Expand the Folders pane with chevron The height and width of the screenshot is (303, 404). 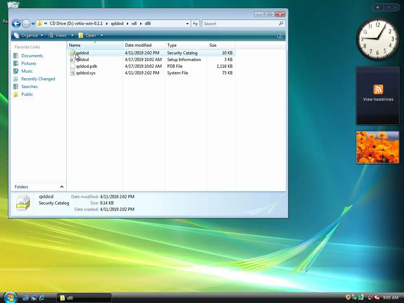click(62, 187)
